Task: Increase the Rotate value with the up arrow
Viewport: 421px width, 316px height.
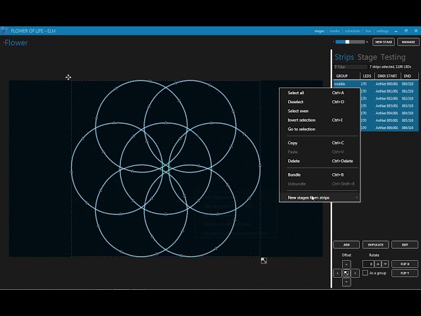Action: pyautogui.click(x=378, y=264)
